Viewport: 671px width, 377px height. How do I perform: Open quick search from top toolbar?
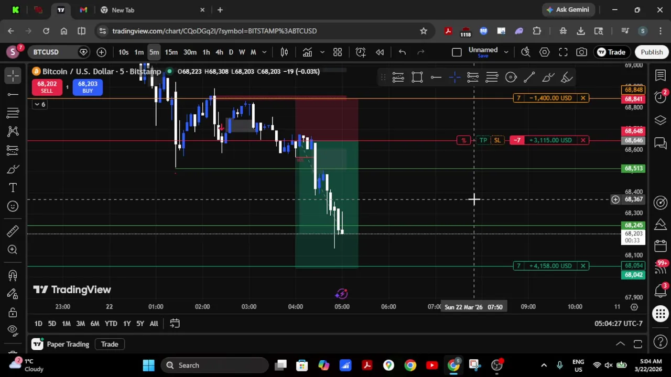click(526, 52)
